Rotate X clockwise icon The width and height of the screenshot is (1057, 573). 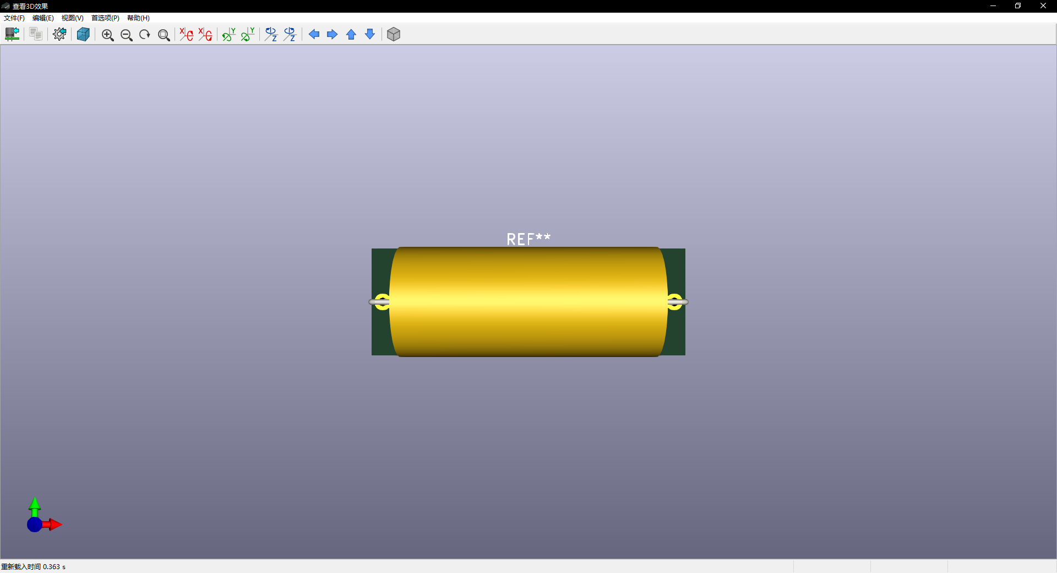point(187,35)
